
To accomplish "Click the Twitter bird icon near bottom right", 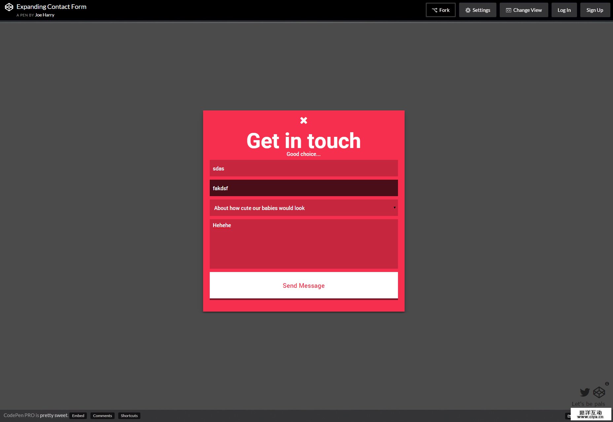I will pos(585,392).
